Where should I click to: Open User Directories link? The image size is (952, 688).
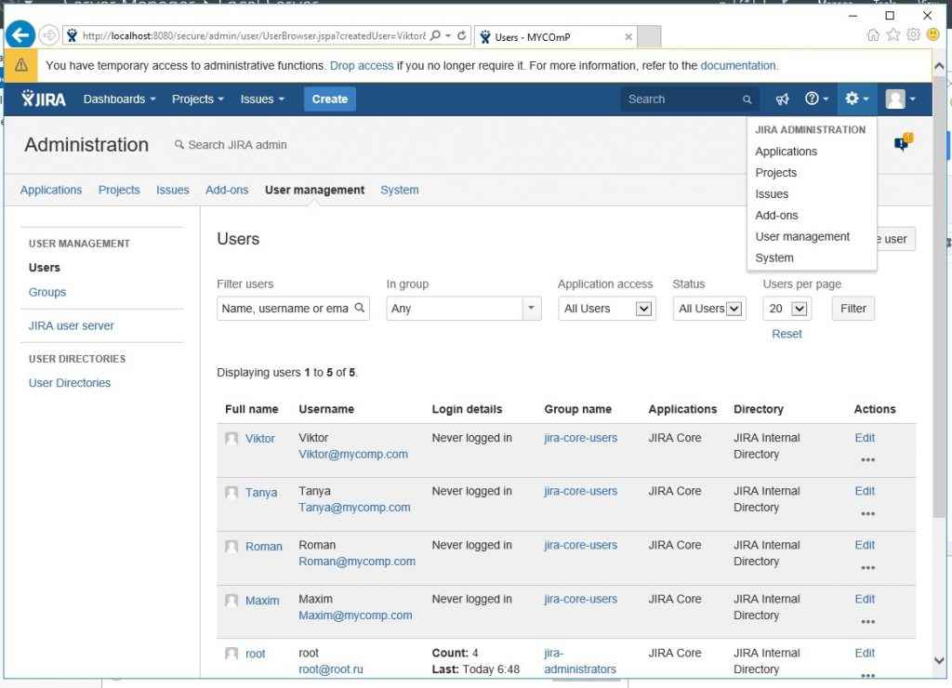(69, 382)
